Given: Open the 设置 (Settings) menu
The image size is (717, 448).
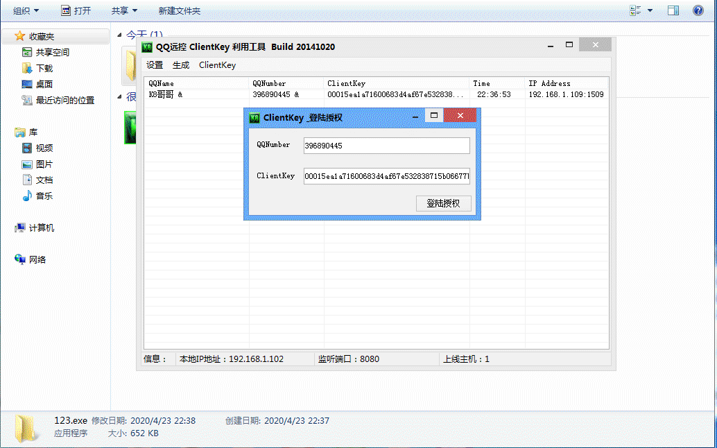Looking at the screenshot, I should point(155,65).
